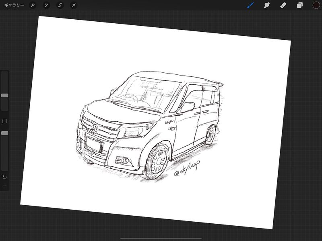Tap the home indicator bar at bottom
Image resolution: width=322 pixels, height=241 pixels.
tap(161, 238)
